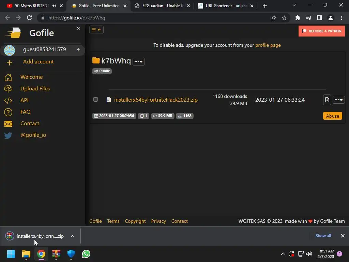This screenshot has width=349, height=262.
Task: Open the profile page link
Action: pos(268,45)
